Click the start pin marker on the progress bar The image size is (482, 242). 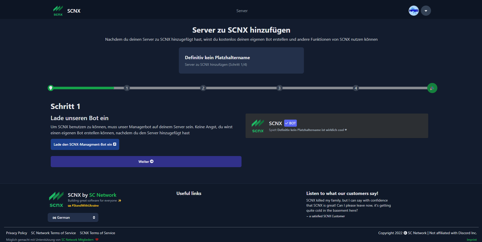(x=51, y=88)
